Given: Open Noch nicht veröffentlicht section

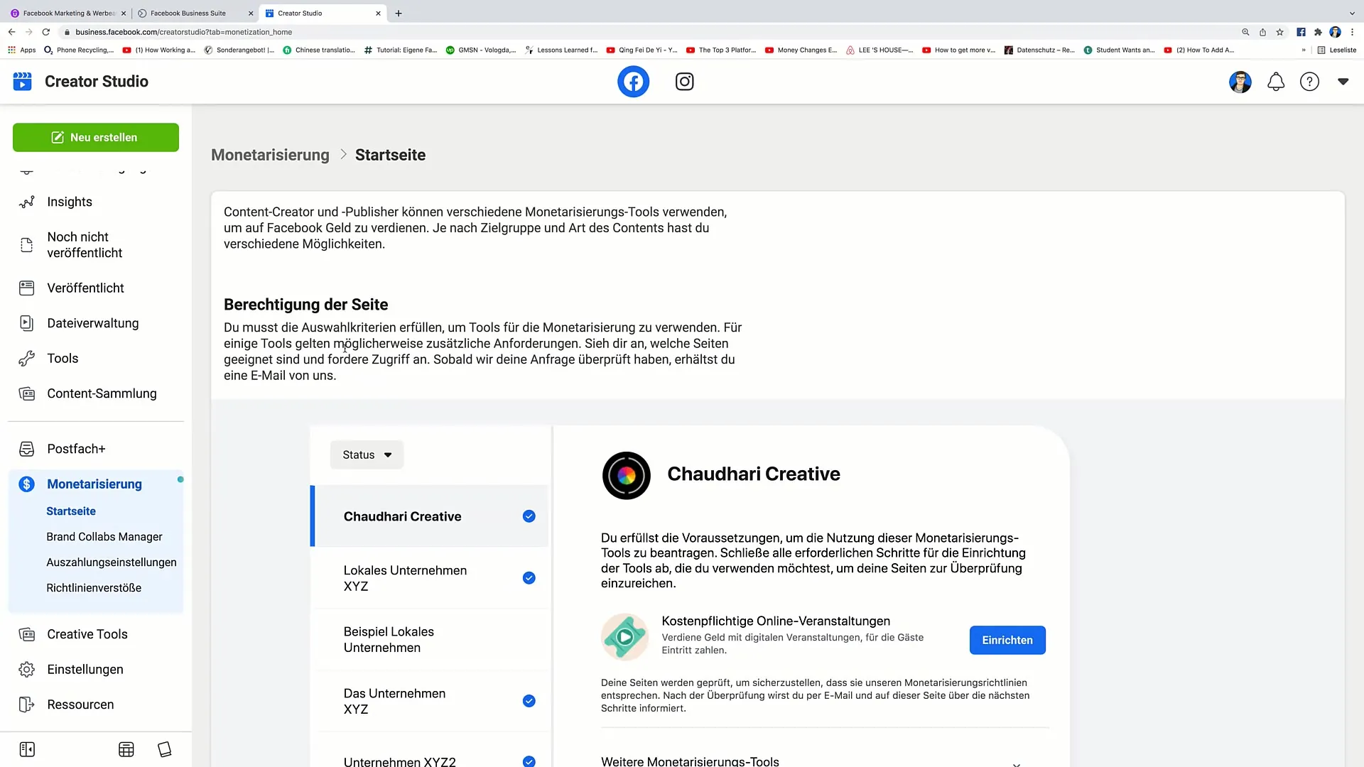Looking at the screenshot, I should (85, 245).
